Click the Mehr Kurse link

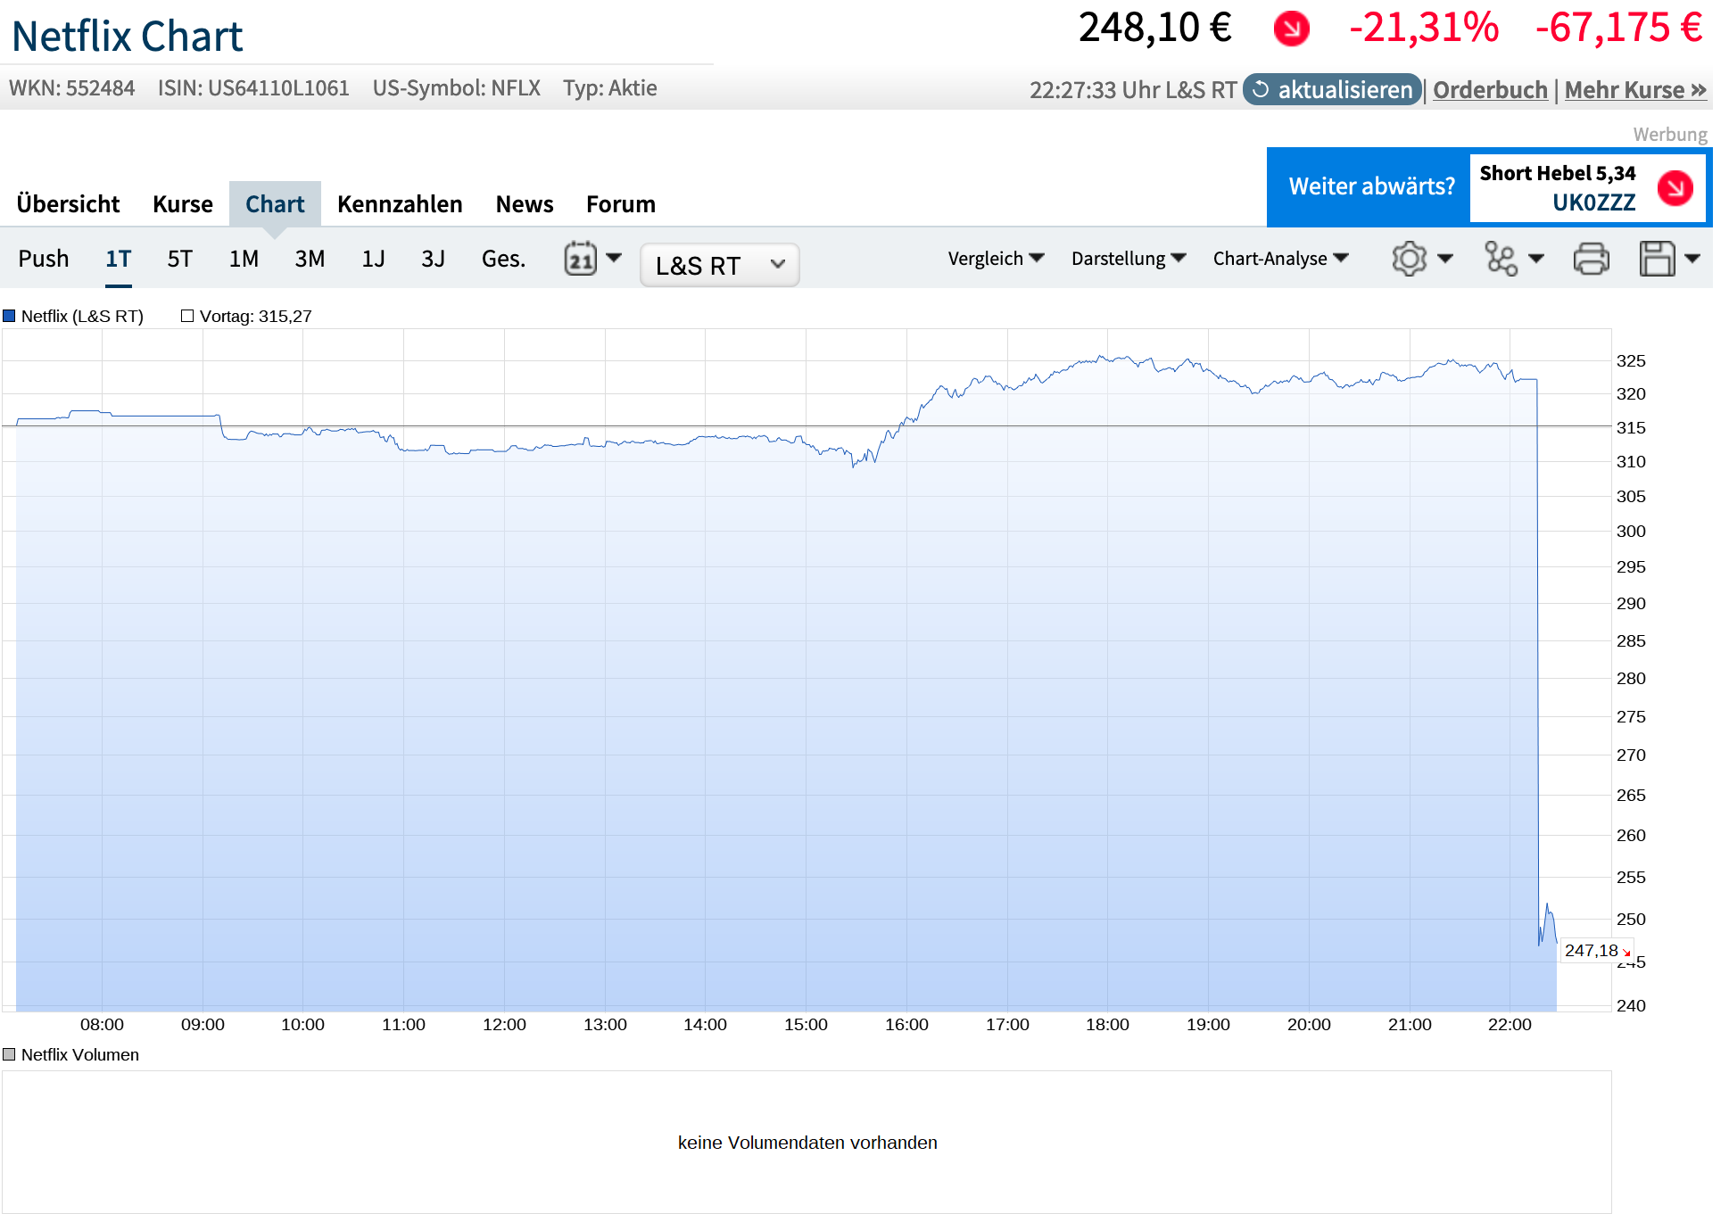(x=1634, y=90)
